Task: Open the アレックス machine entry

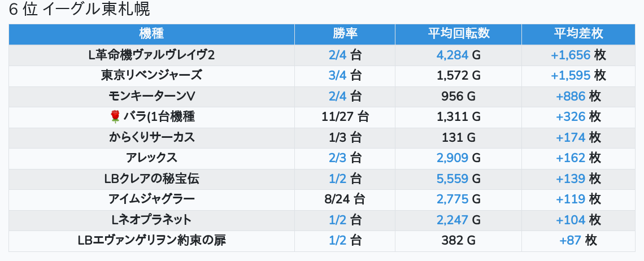Action: tap(151, 158)
